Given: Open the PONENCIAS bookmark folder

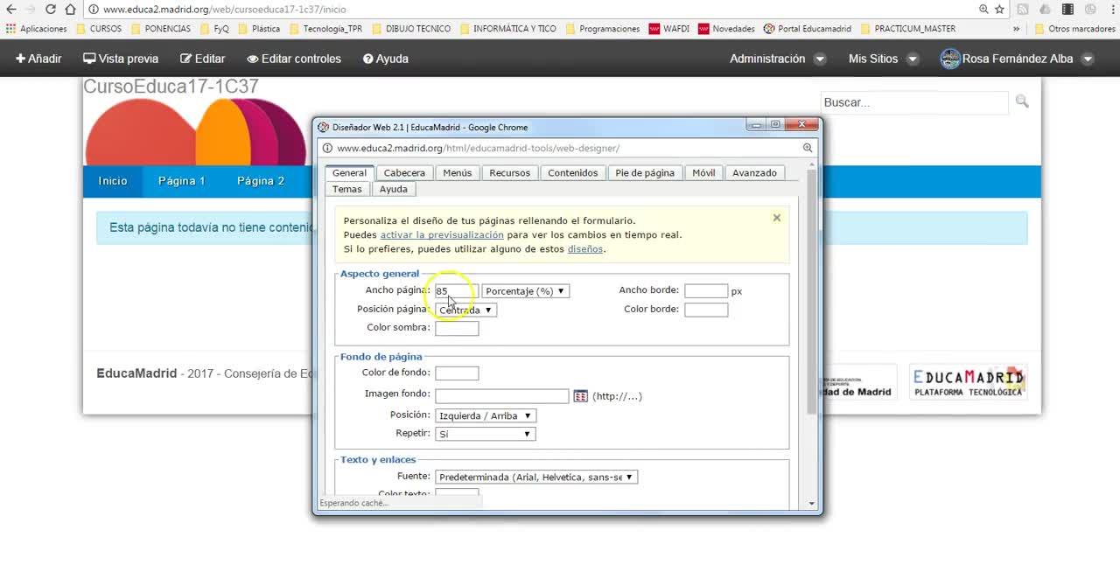Looking at the screenshot, I should pyautogui.click(x=161, y=29).
